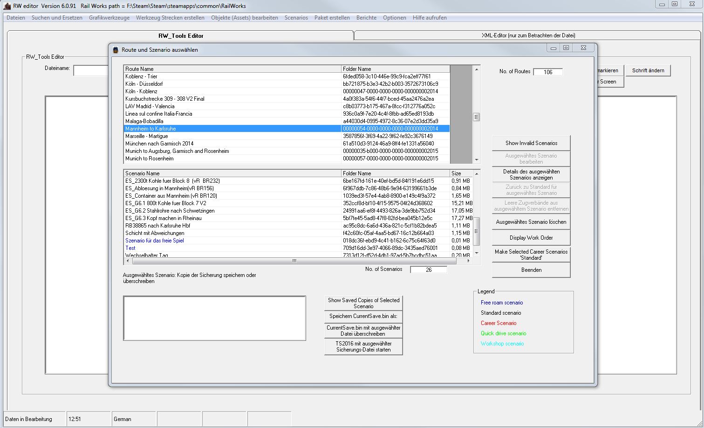Click the Schrift ändern button
This screenshot has width=704, height=428.
(x=648, y=70)
